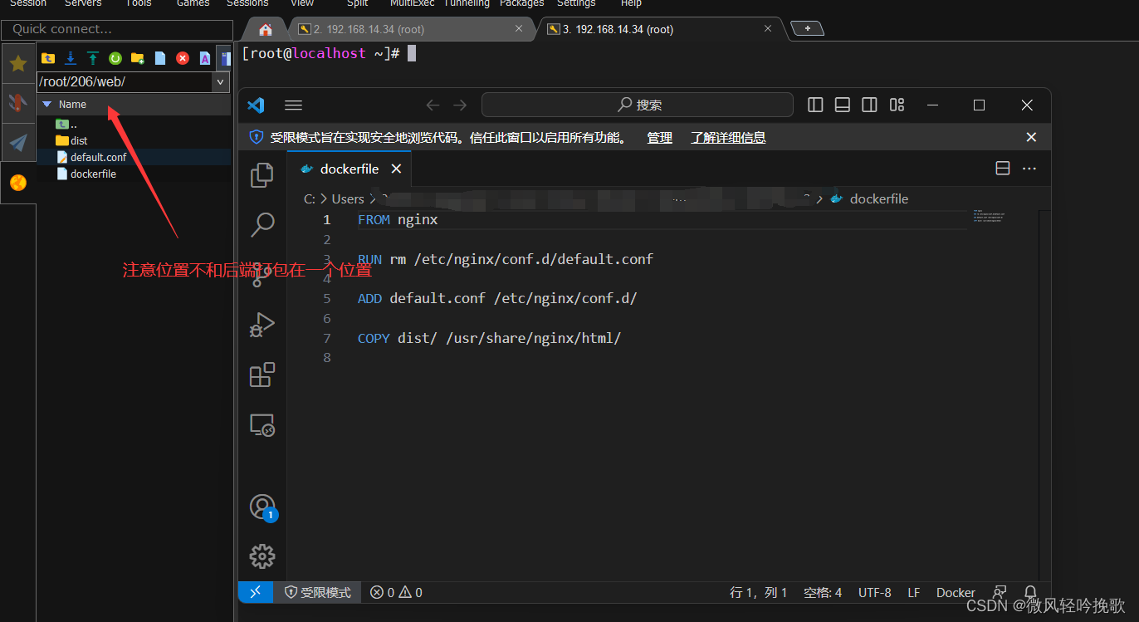
Task: Dismiss the restricted mode banner
Action: 1031,138
